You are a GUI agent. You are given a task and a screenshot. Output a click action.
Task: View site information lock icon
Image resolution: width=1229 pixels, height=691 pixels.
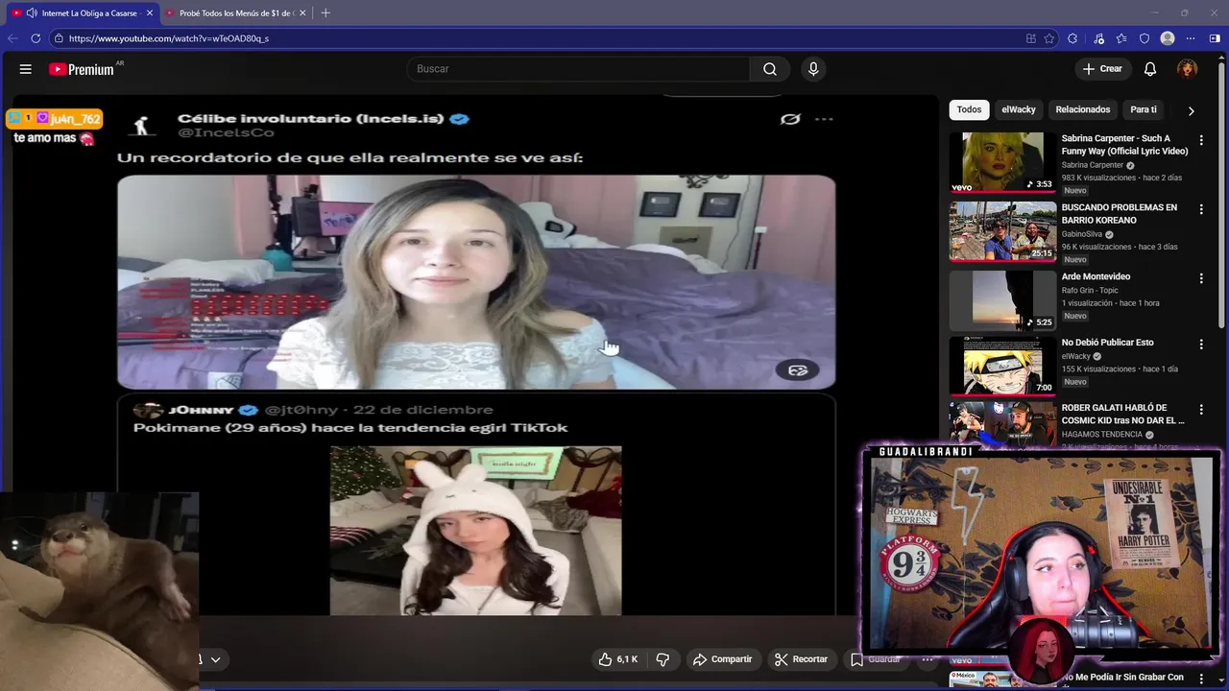pos(59,38)
